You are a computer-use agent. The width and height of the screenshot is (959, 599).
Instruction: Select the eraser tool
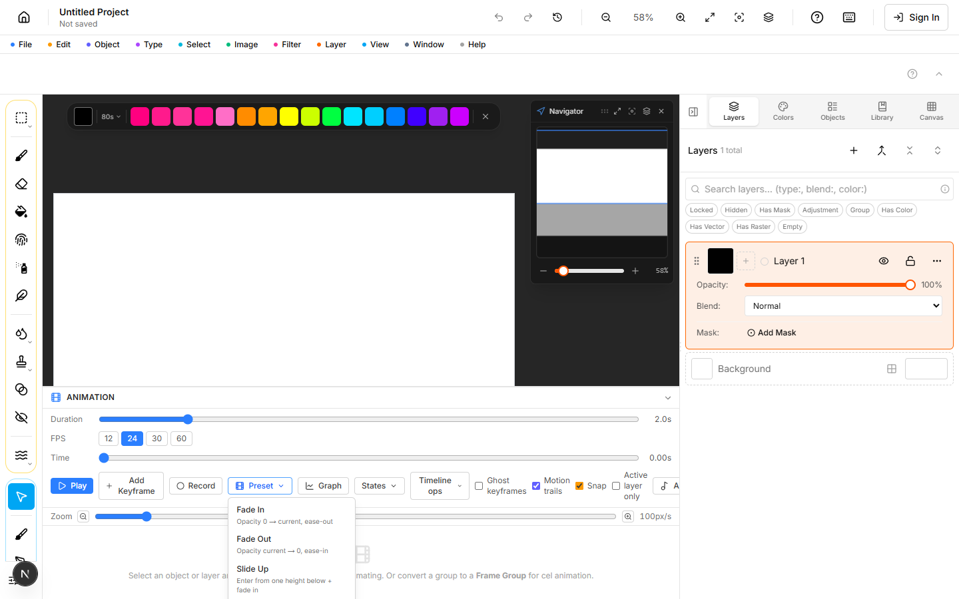21,184
